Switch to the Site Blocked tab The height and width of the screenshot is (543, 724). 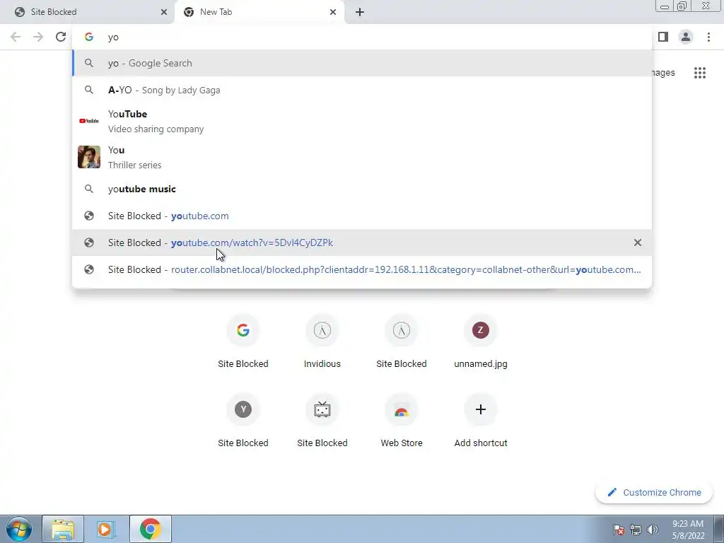coord(88,12)
